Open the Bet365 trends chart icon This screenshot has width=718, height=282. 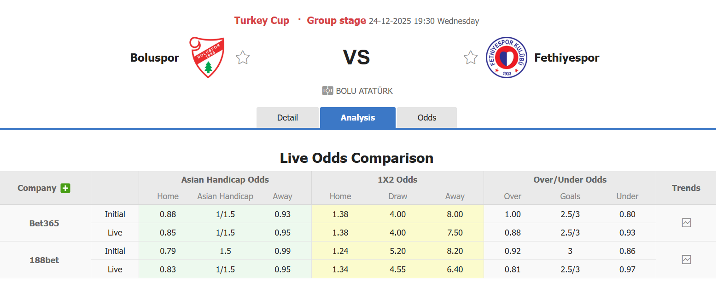pos(686,223)
